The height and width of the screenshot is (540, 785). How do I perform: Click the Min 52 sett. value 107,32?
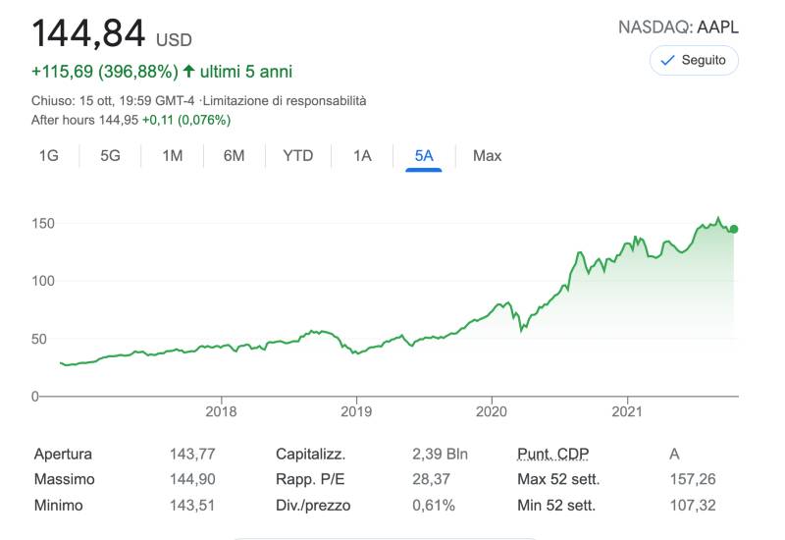click(693, 505)
